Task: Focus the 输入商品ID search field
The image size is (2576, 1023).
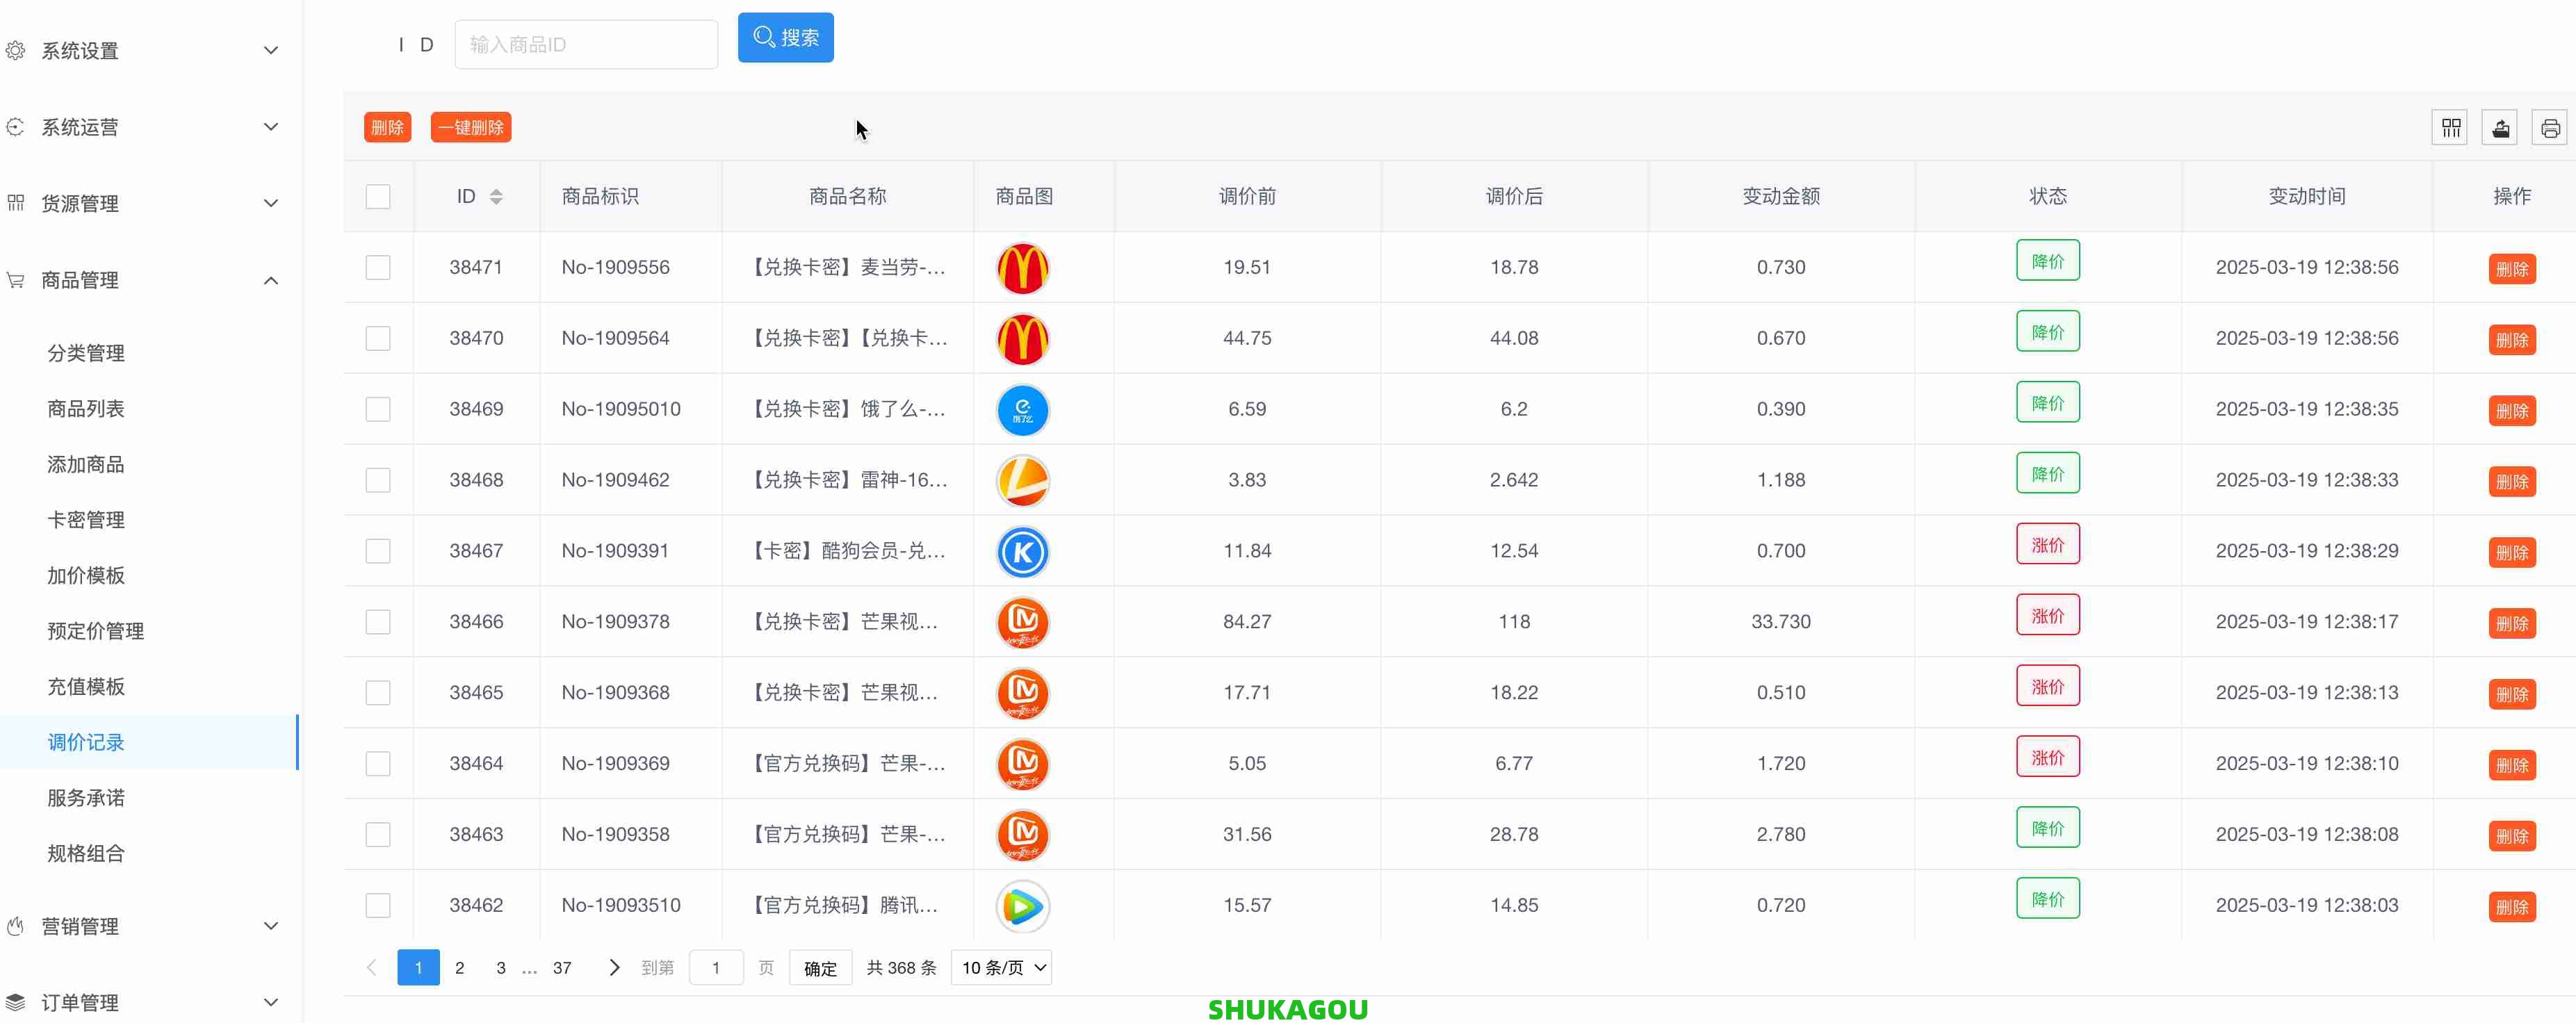Action: [x=586, y=45]
